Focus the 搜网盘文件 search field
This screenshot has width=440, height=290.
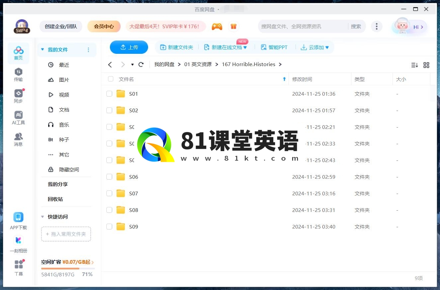303,27
